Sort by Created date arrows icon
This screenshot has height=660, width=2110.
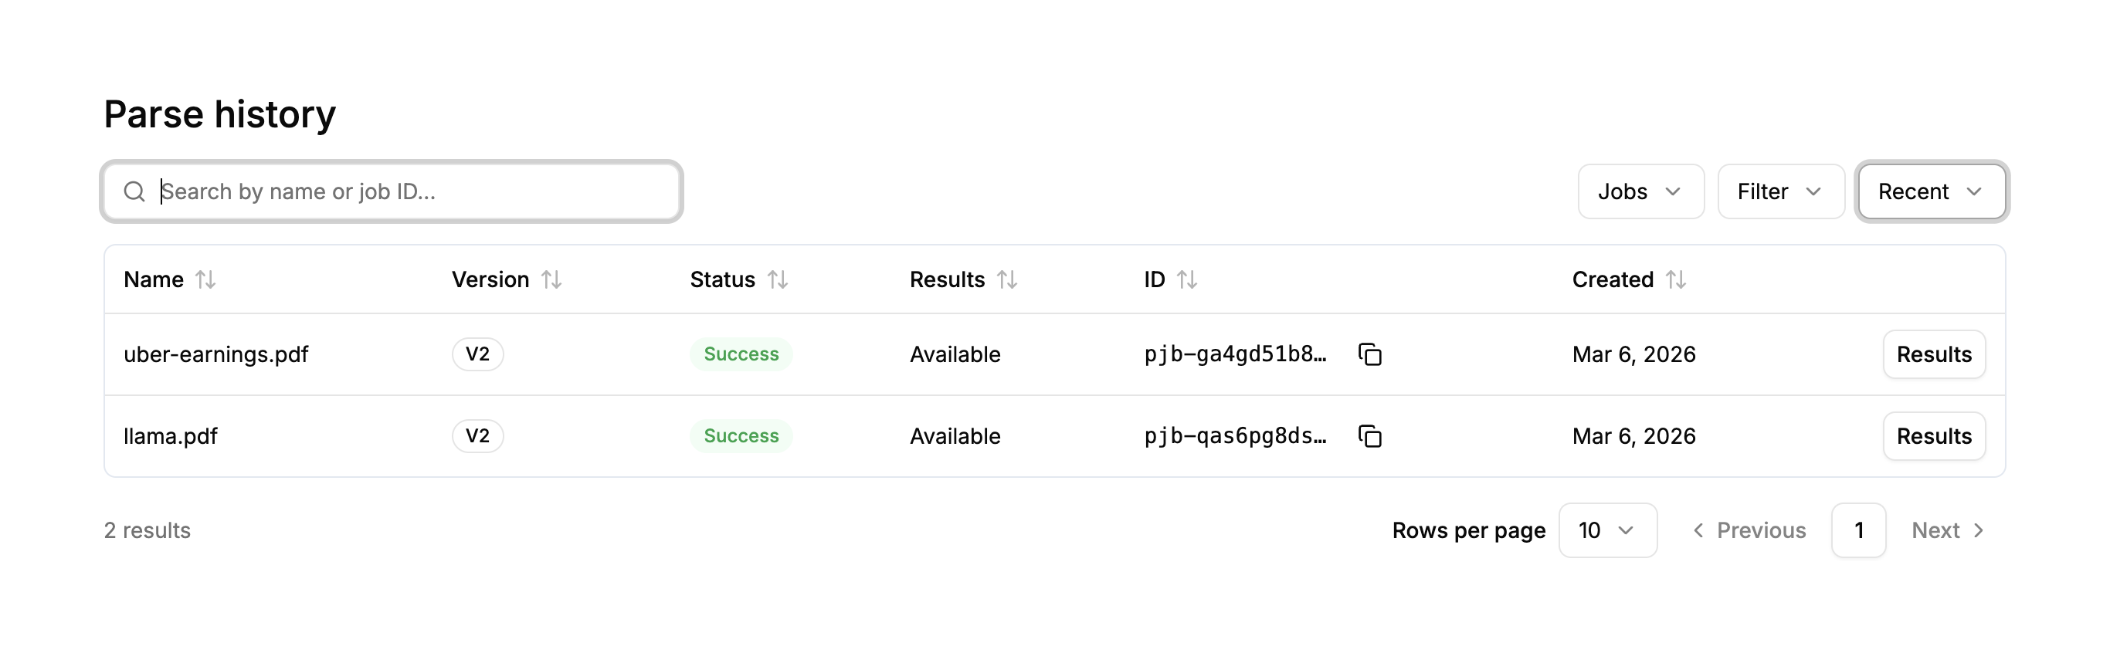(1676, 280)
